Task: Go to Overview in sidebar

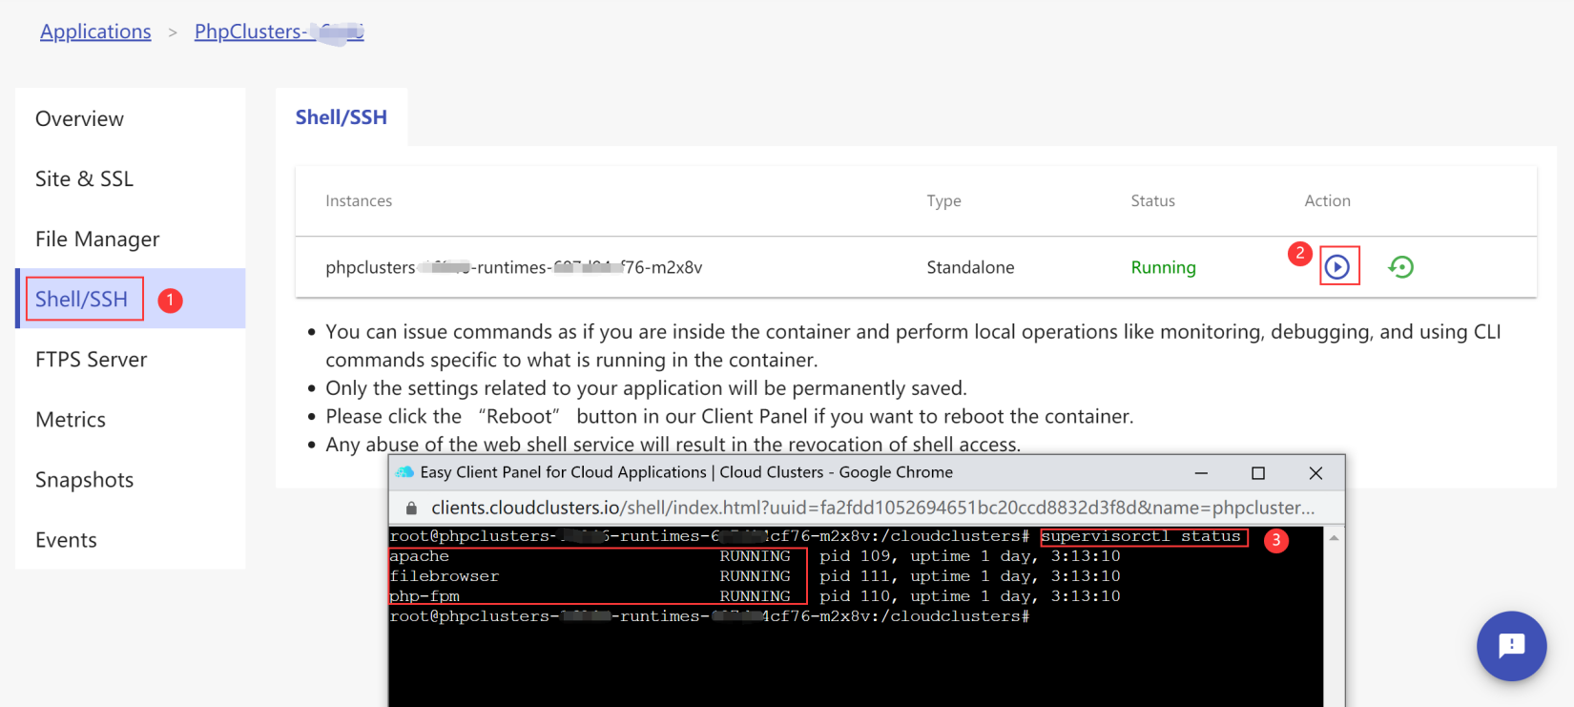Action: 131,118
